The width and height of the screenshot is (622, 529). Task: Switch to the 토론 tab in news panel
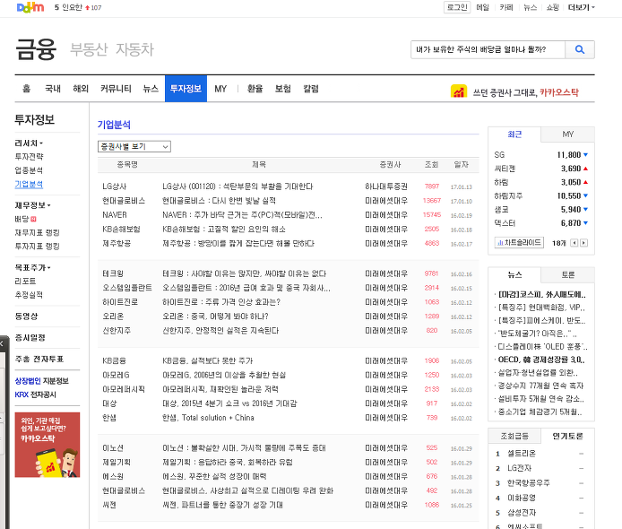click(x=567, y=274)
